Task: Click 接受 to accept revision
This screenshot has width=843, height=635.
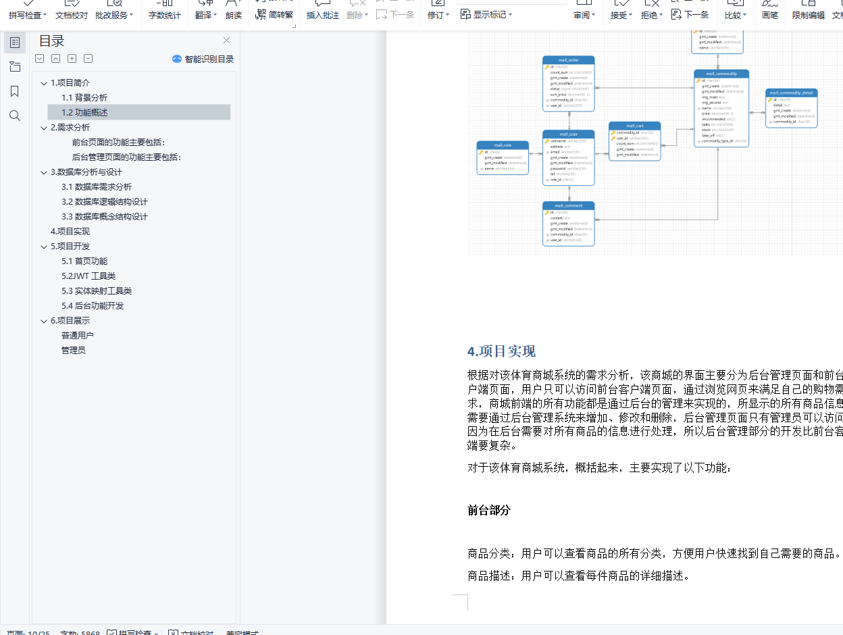Action: tap(619, 15)
